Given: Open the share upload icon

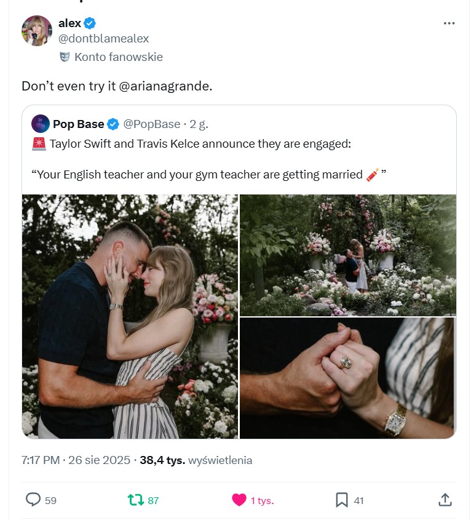Looking at the screenshot, I should pyautogui.click(x=445, y=500).
